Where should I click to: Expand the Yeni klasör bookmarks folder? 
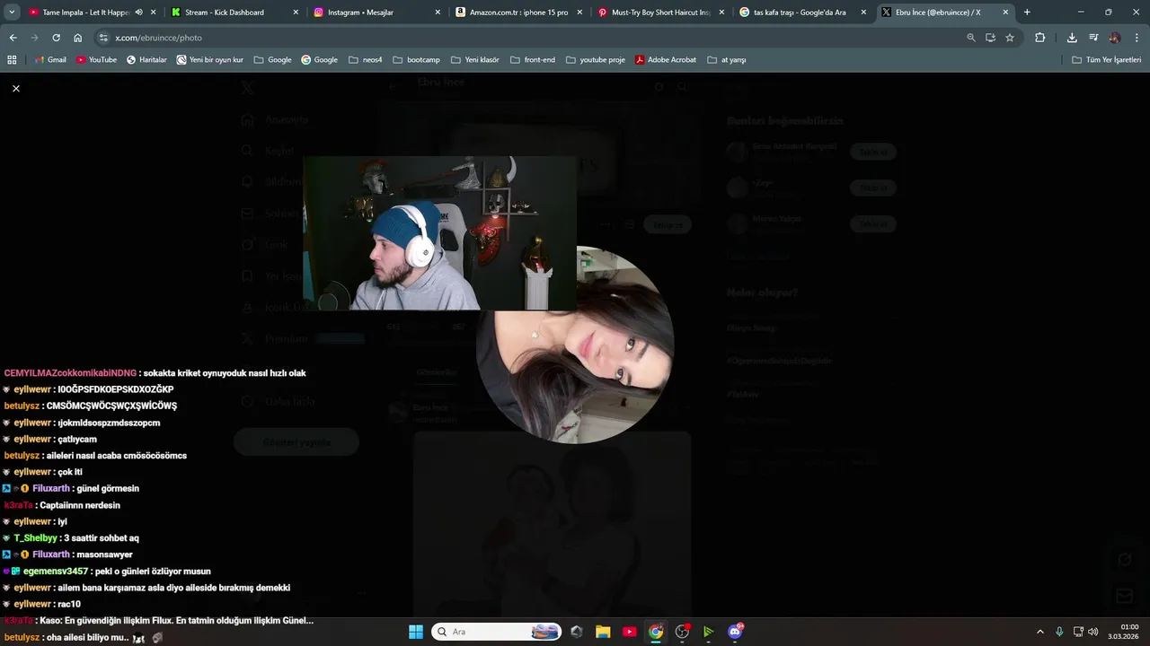474,59
